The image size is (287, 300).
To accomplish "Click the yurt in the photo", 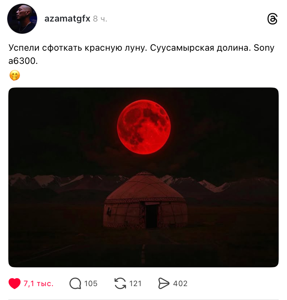I will tap(145, 200).
